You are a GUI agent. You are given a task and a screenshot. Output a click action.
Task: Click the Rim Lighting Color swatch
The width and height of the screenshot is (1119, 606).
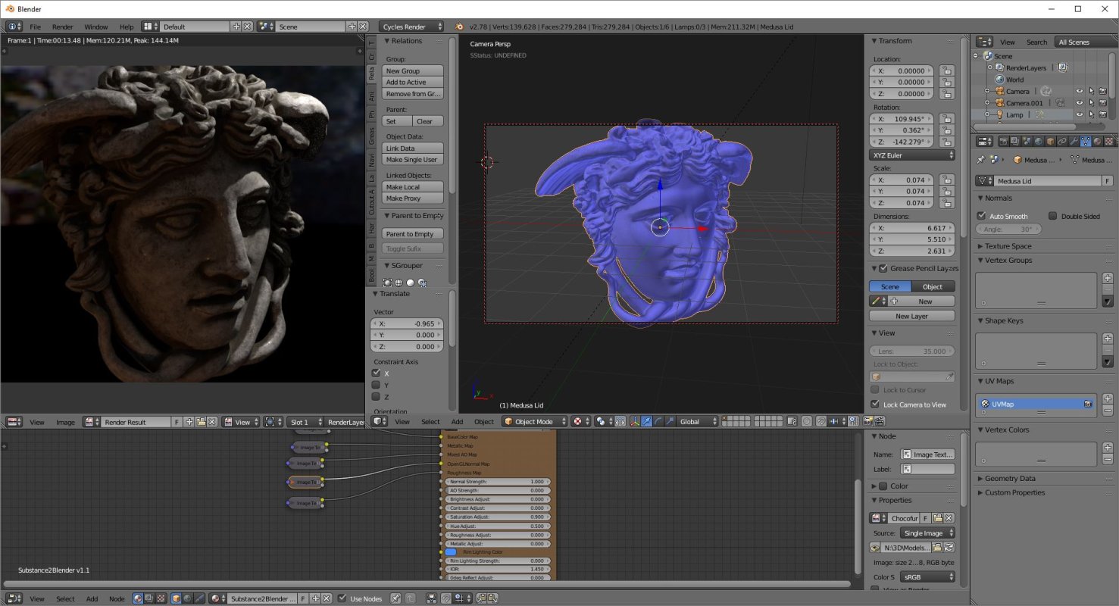[x=452, y=552]
